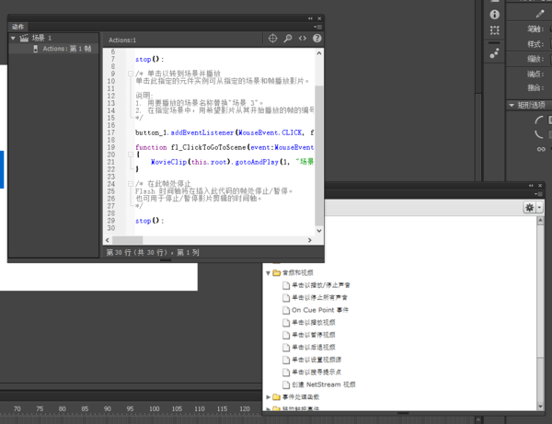Open the Transform panel icon in the dock

495,30
